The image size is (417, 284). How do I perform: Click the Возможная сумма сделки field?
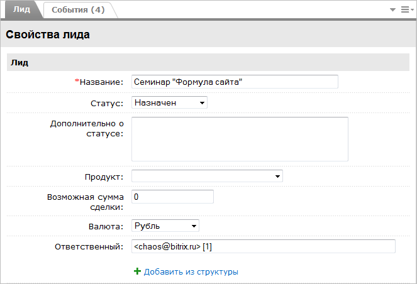point(172,197)
